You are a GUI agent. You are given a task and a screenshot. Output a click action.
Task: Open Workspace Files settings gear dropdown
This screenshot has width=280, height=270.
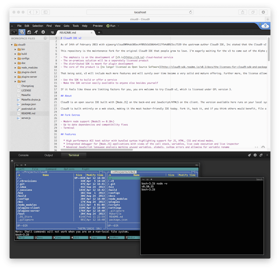[x=45, y=38]
